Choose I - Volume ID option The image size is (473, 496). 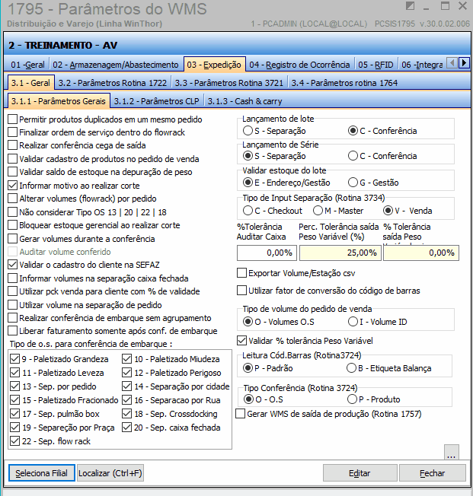[x=353, y=322]
